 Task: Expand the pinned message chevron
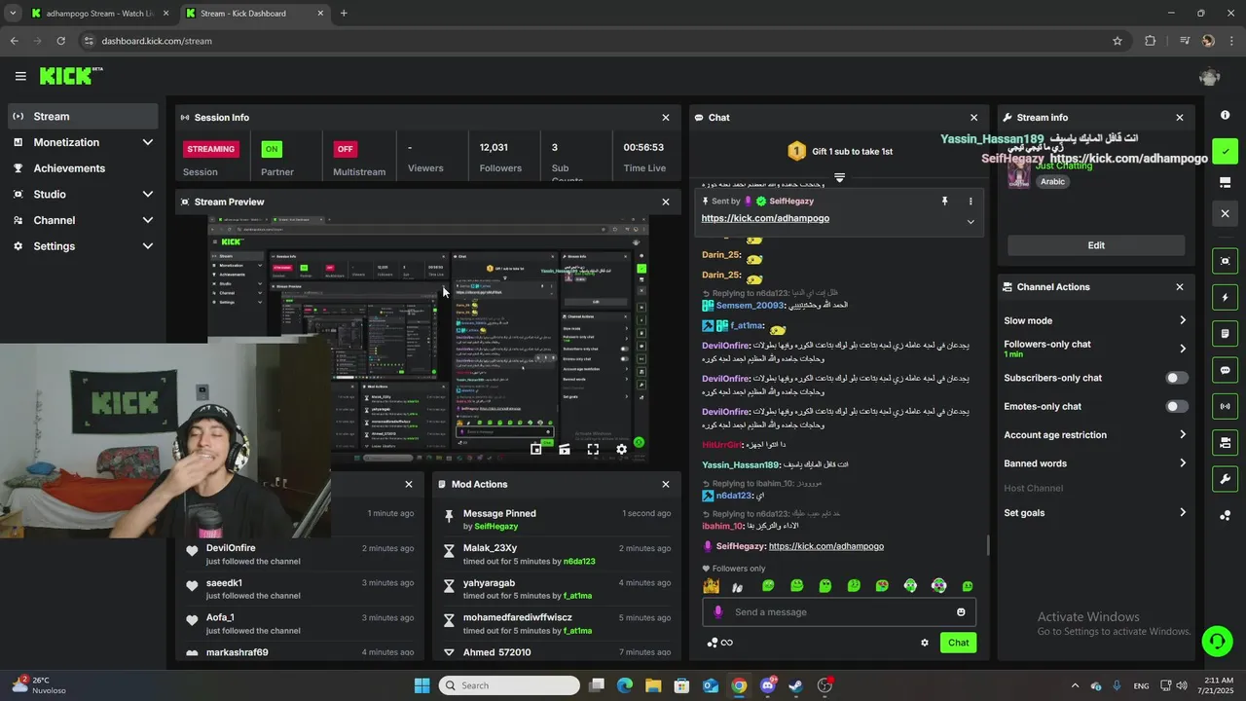point(971,222)
